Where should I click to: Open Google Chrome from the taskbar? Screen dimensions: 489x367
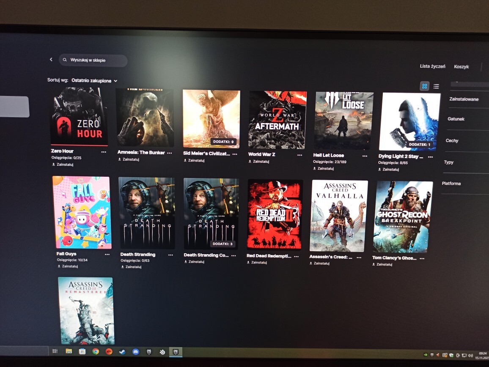96,351
